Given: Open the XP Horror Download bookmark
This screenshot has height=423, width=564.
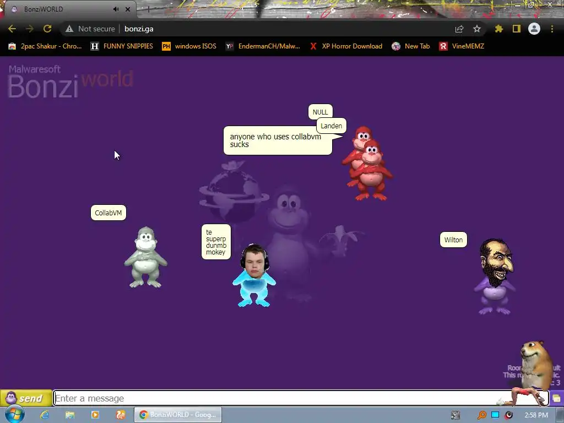Looking at the screenshot, I should tap(346, 46).
